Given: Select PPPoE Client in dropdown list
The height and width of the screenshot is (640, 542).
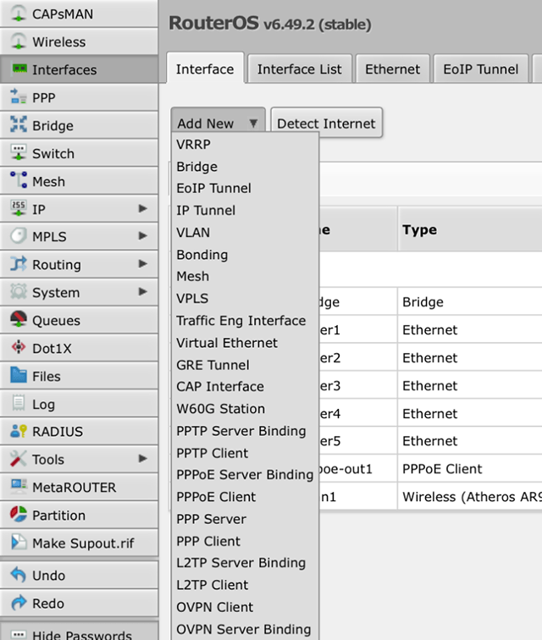Looking at the screenshot, I should tap(245, 497).
